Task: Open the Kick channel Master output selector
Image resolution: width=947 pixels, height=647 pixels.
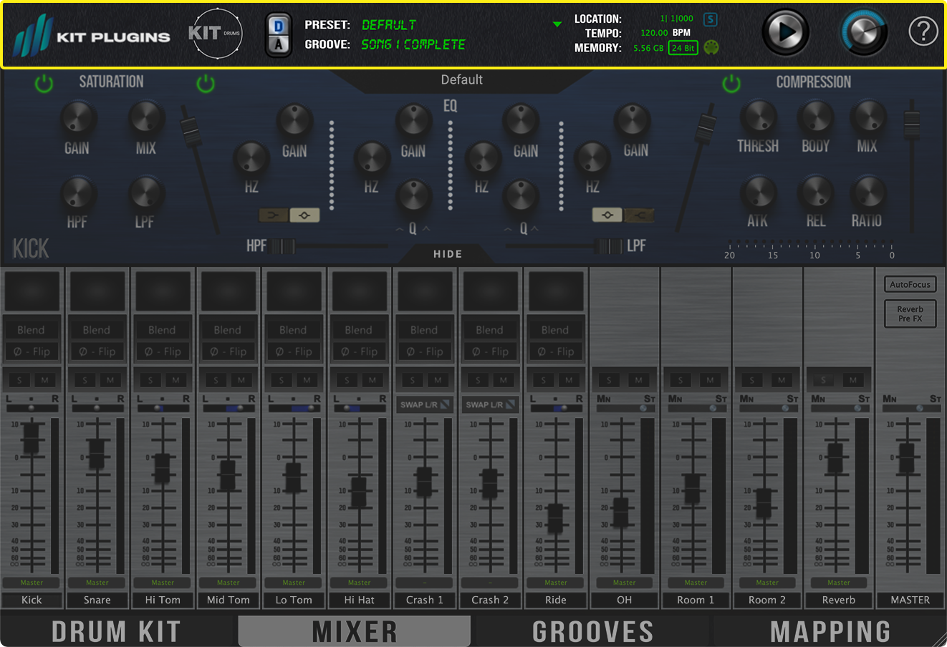Action: tap(32, 583)
